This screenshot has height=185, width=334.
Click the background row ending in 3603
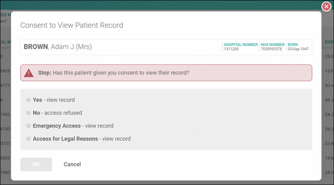click(x=5, y=158)
